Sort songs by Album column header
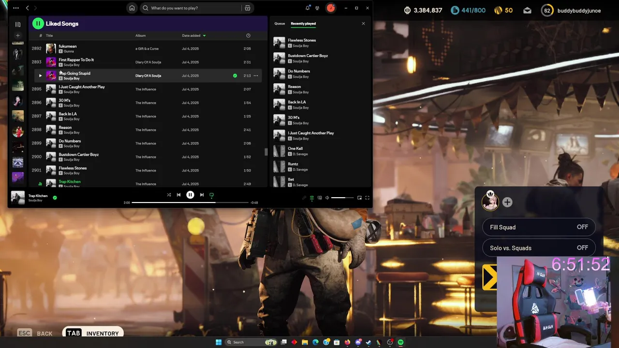 [140, 35]
